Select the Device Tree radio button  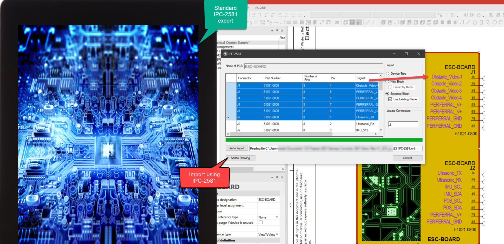[x=388, y=74]
